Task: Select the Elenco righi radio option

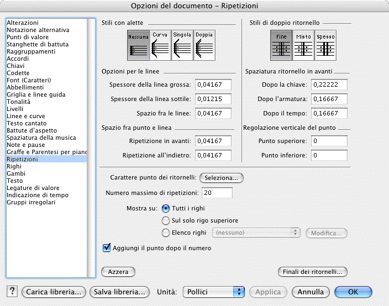Action: click(x=165, y=233)
